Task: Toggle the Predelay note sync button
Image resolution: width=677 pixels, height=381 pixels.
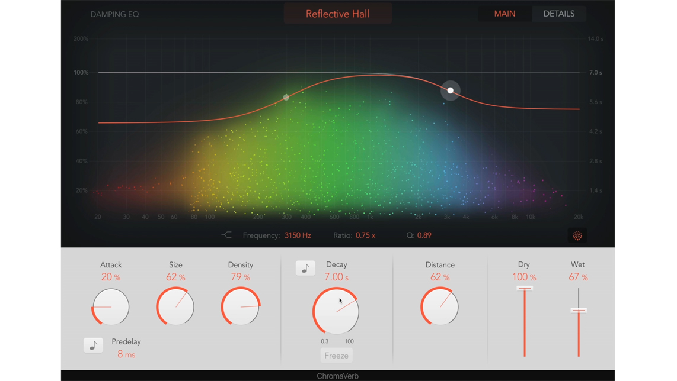Action: [x=93, y=346]
